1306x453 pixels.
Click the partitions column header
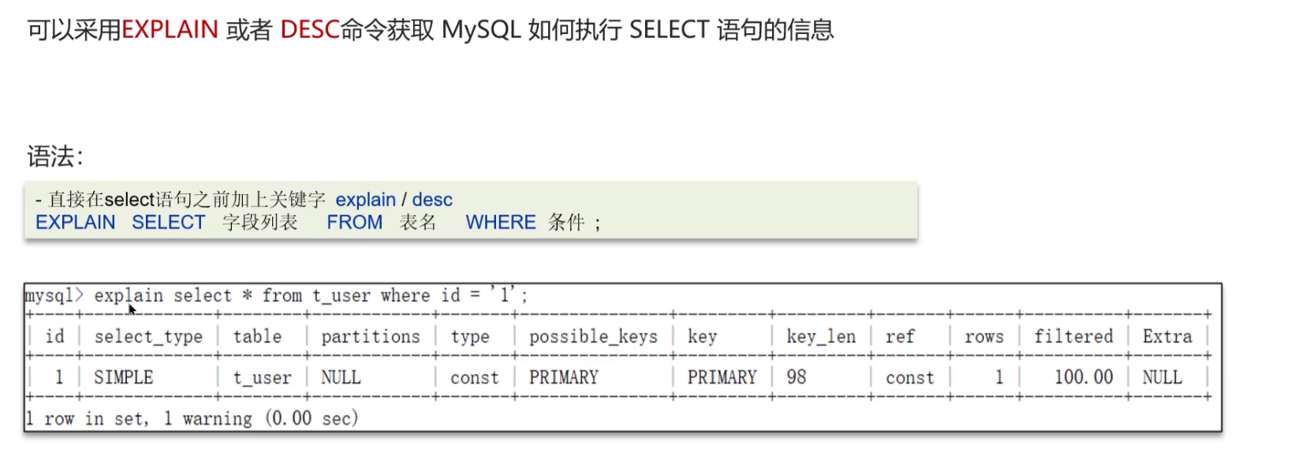pos(371,337)
